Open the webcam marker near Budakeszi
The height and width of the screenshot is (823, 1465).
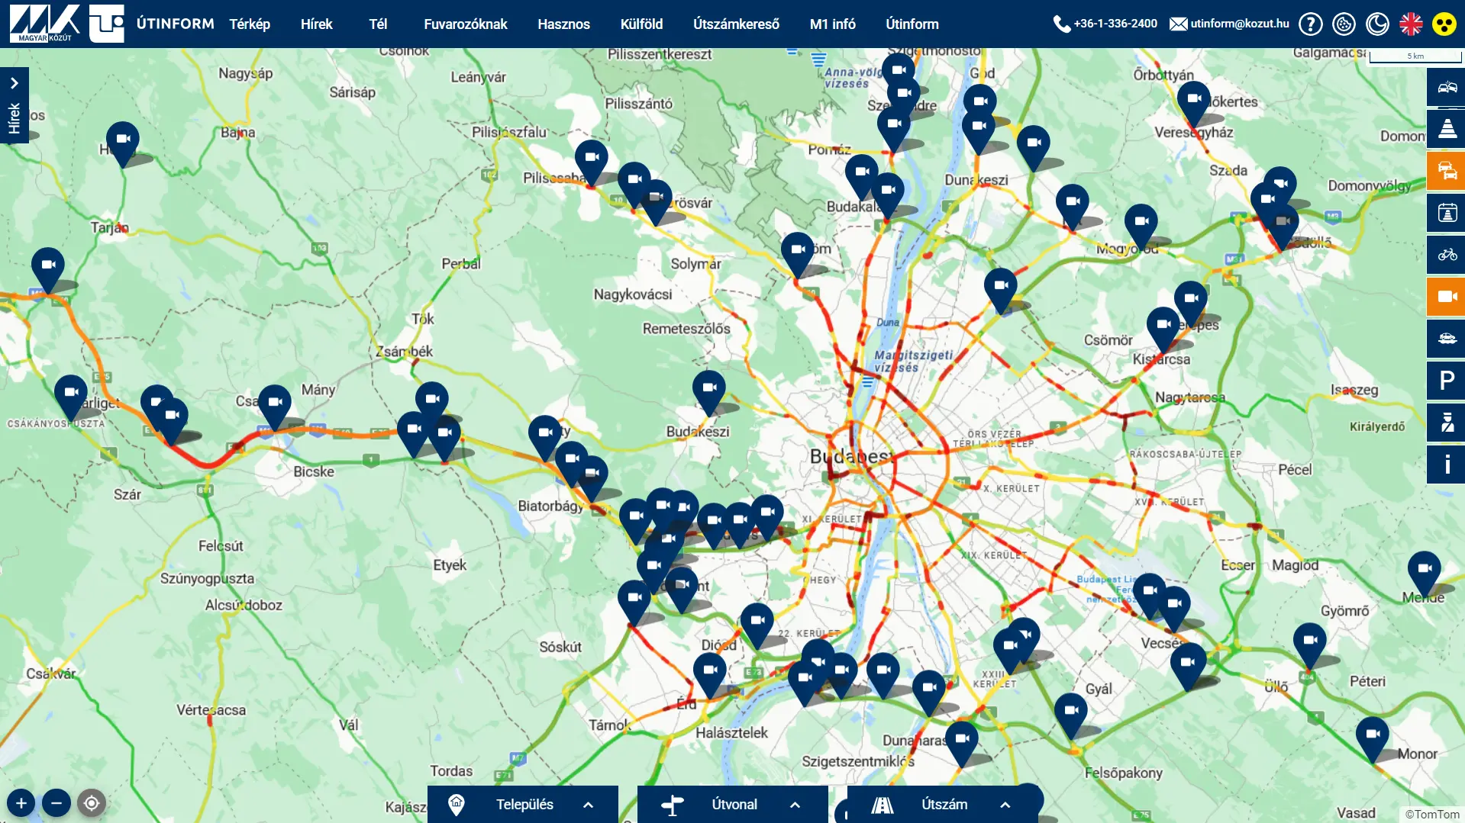coord(708,389)
